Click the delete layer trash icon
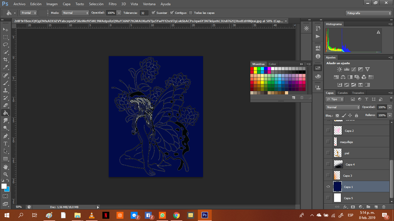The image size is (394, 221). (x=384, y=207)
